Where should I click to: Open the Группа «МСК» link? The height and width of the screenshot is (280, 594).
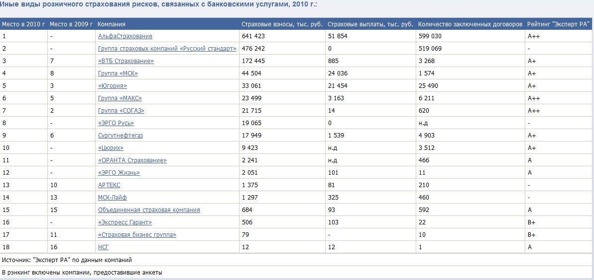pyautogui.click(x=118, y=73)
